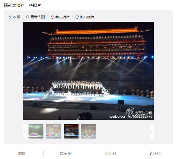
Task: Rotate the photo right with 向右旋转
Action: pyautogui.click(x=85, y=17)
